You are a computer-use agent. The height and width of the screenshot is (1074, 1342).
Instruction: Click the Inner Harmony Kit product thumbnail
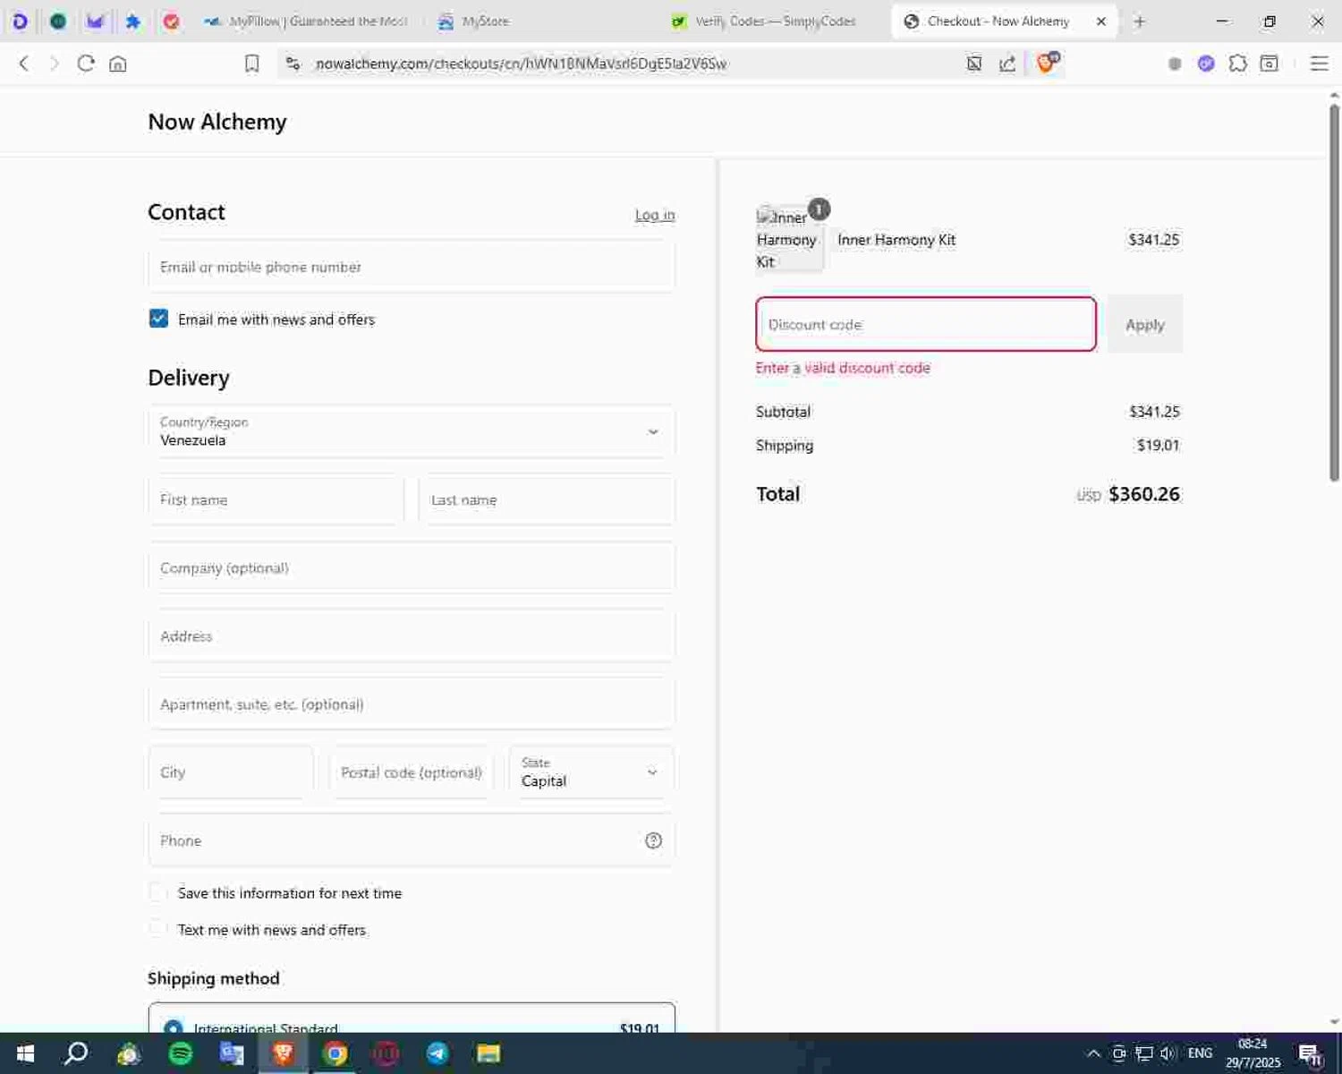click(x=789, y=239)
